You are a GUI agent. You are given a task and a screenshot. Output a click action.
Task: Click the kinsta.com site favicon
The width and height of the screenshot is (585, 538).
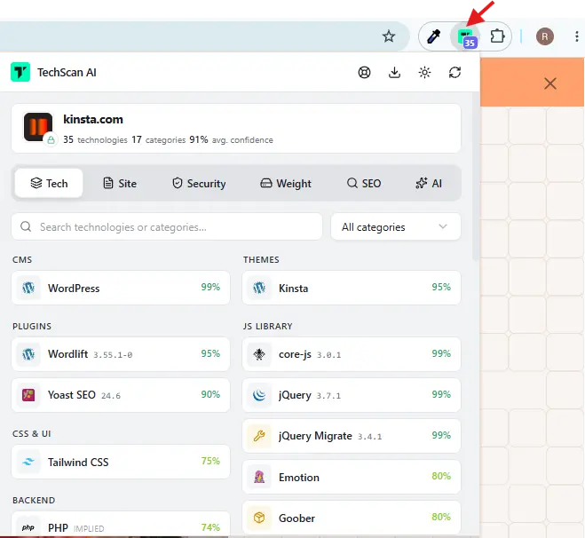[x=38, y=127]
